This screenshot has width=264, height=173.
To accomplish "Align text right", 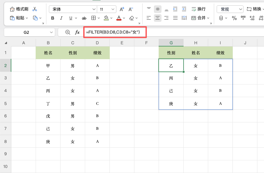I will click(167, 18).
